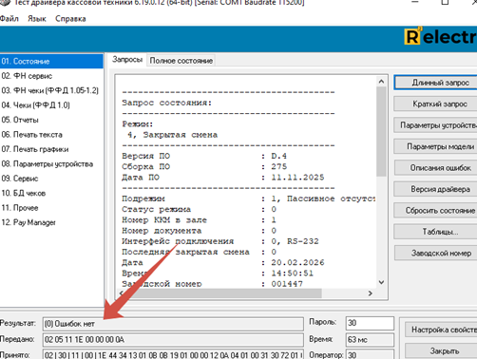
Task: Open the Таблицы... dialog button
Action: click(x=436, y=232)
